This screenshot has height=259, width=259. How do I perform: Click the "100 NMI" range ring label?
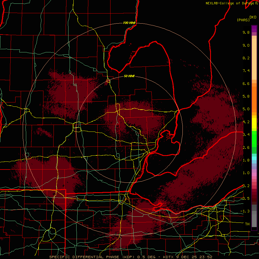click(129, 23)
